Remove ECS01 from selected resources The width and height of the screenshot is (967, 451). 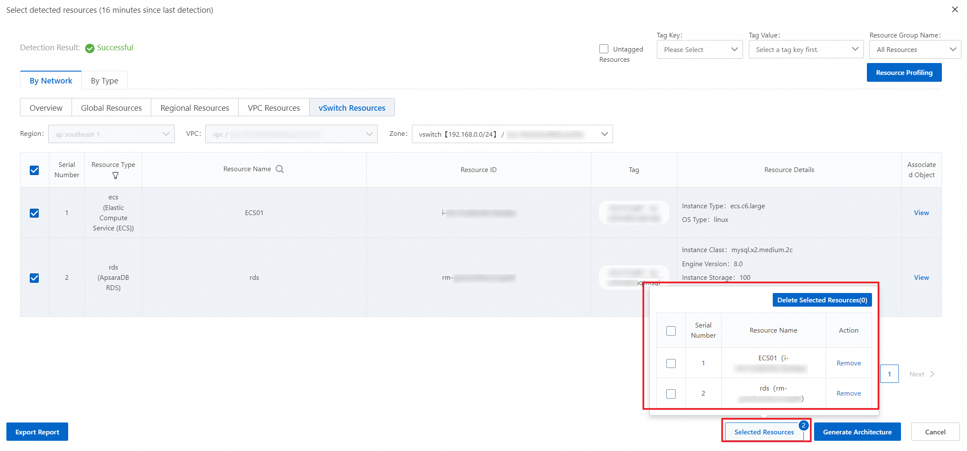click(849, 363)
